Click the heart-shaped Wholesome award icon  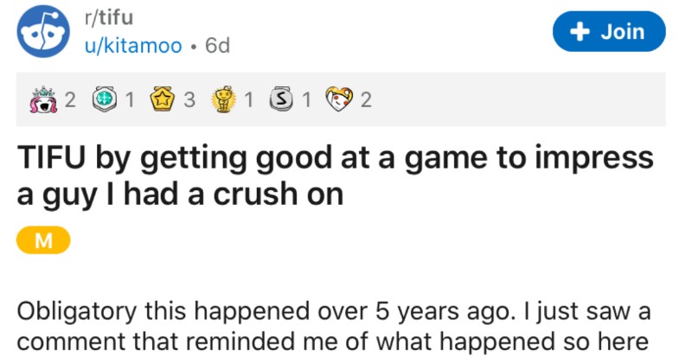(340, 101)
